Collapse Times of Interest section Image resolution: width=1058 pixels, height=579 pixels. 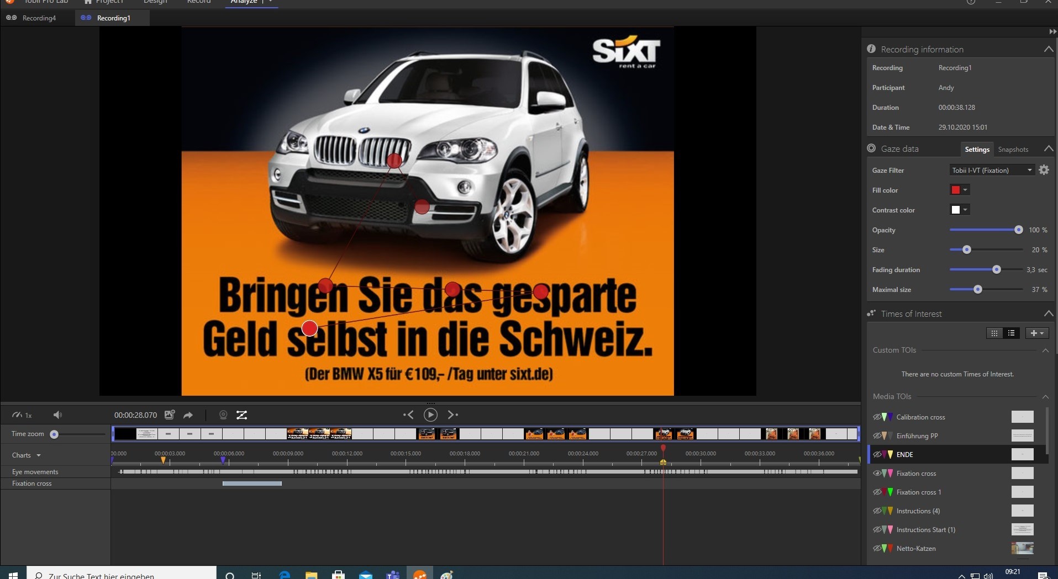point(1048,314)
